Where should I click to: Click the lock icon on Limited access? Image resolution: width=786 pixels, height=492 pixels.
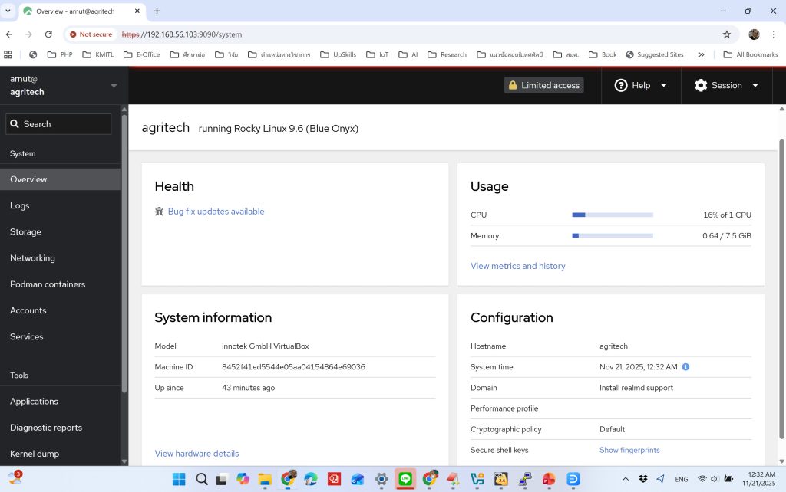click(513, 86)
